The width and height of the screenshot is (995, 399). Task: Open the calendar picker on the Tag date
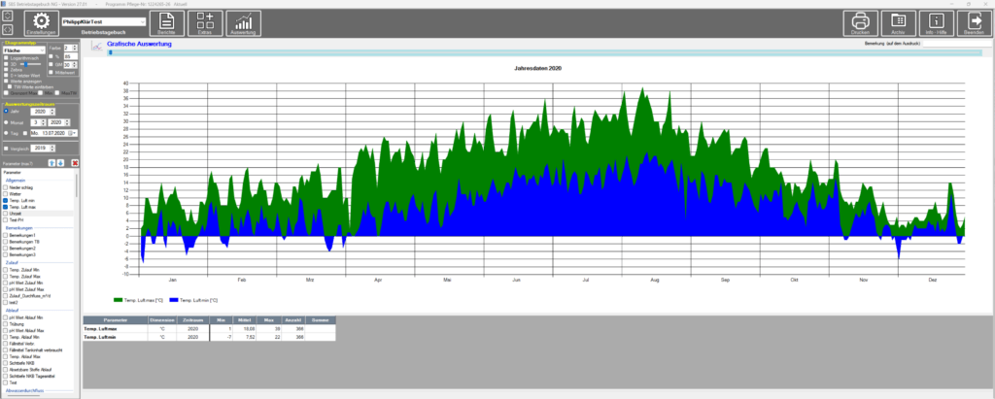73,133
